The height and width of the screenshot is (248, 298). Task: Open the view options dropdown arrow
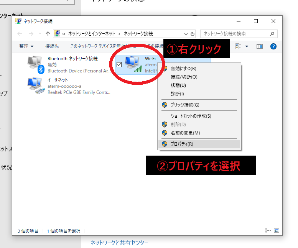[247, 46]
